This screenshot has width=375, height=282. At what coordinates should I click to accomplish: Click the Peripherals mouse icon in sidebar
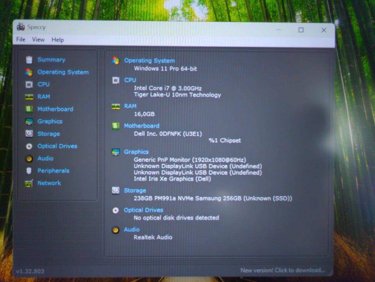coord(29,171)
